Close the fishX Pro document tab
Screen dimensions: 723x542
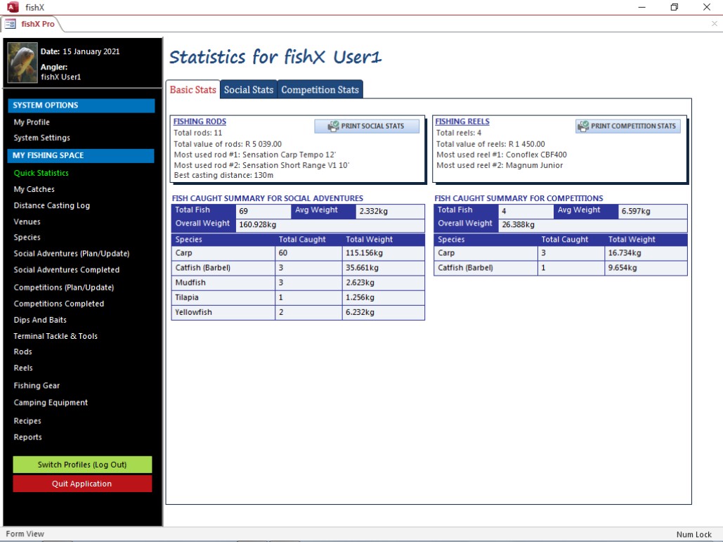(715, 24)
